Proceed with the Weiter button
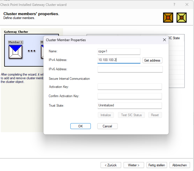 click(x=134, y=165)
